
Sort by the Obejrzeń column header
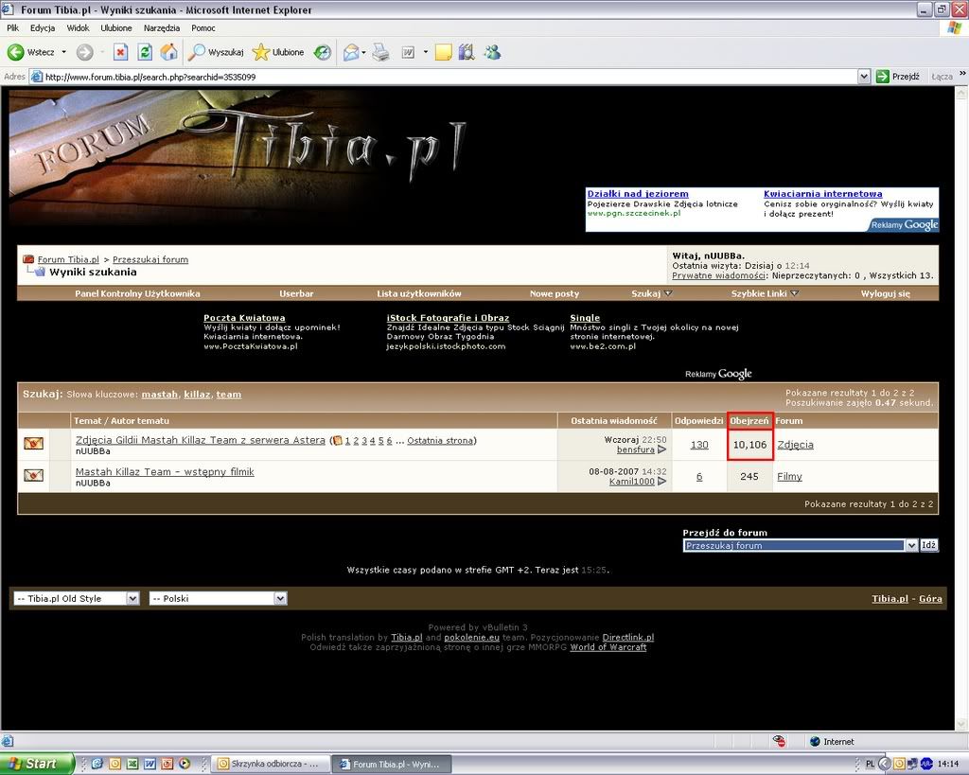(x=749, y=421)
